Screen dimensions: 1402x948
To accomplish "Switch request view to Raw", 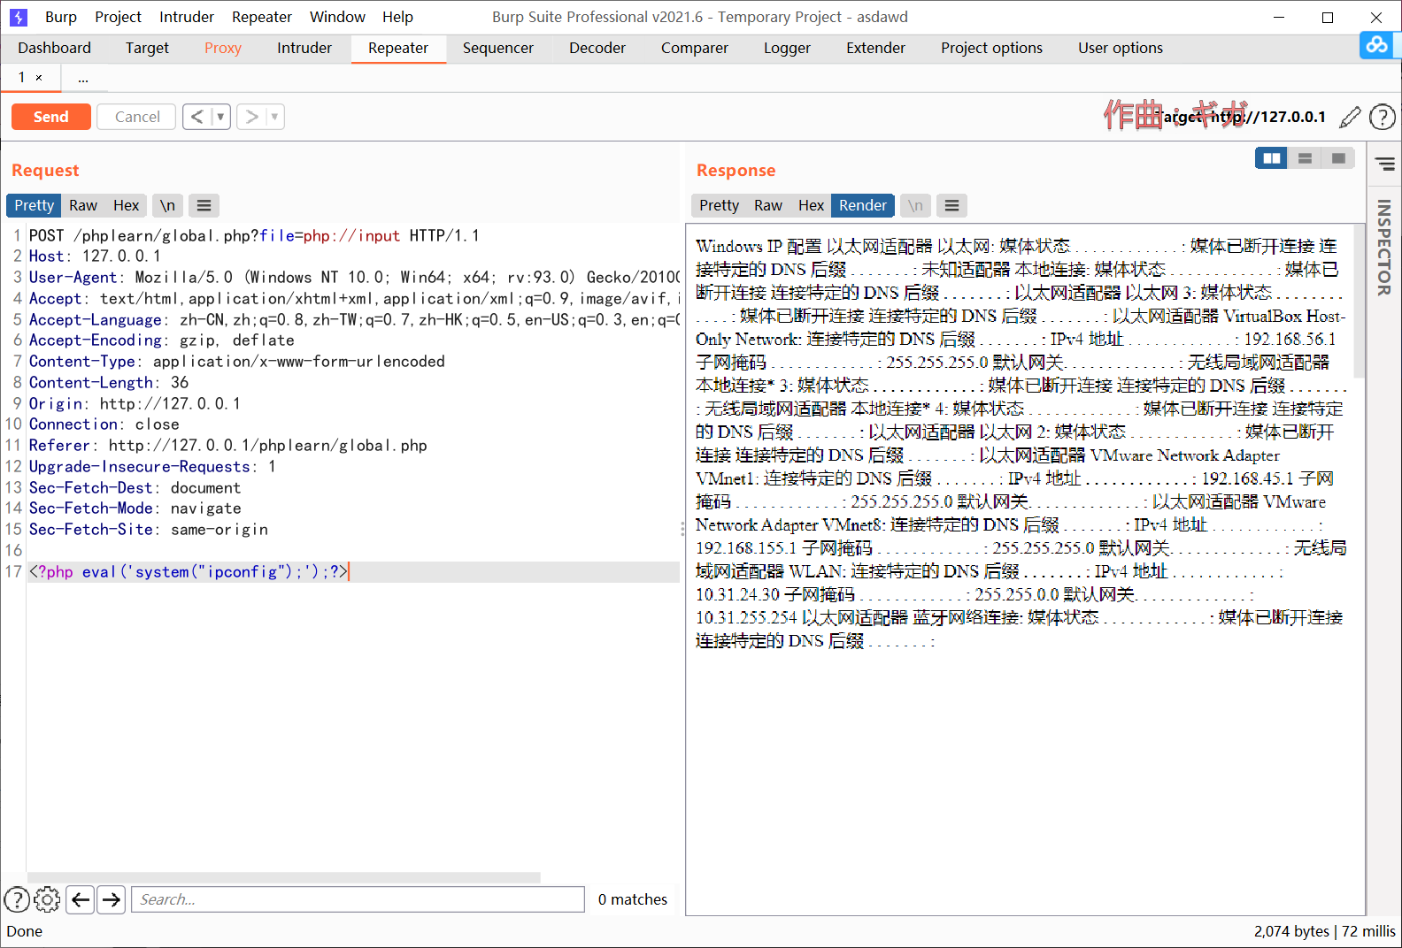I will pyautogui.click(x=83, y=205).
